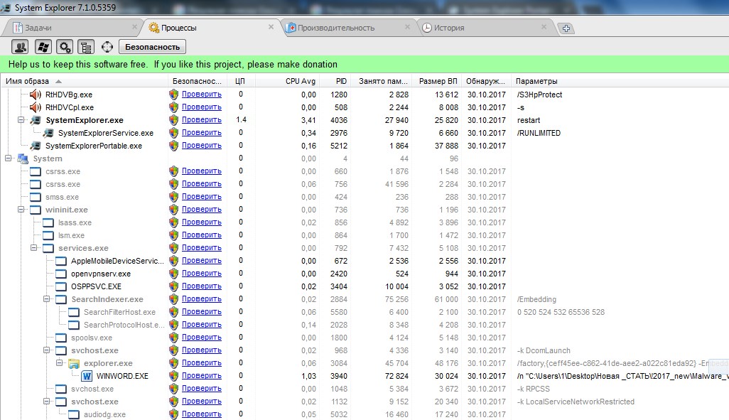The height and width of the screenshot is (420, 729).
Task: Close the Задачи tab
Action: (135, 27)
